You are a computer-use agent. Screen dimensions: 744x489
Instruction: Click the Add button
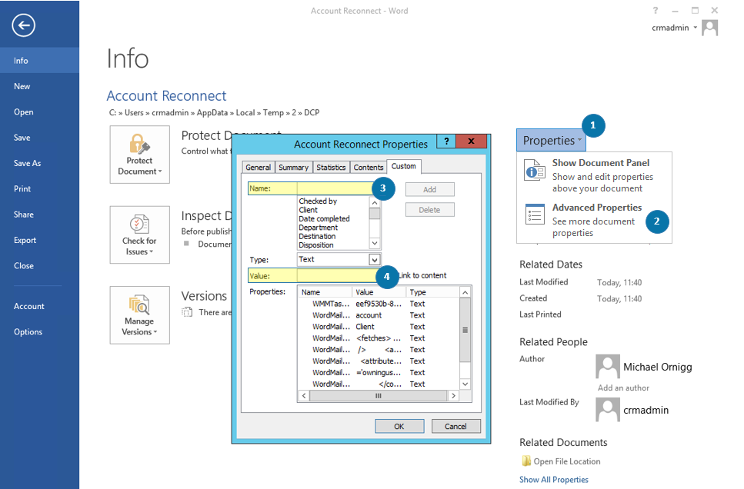(x=429, y=190)
